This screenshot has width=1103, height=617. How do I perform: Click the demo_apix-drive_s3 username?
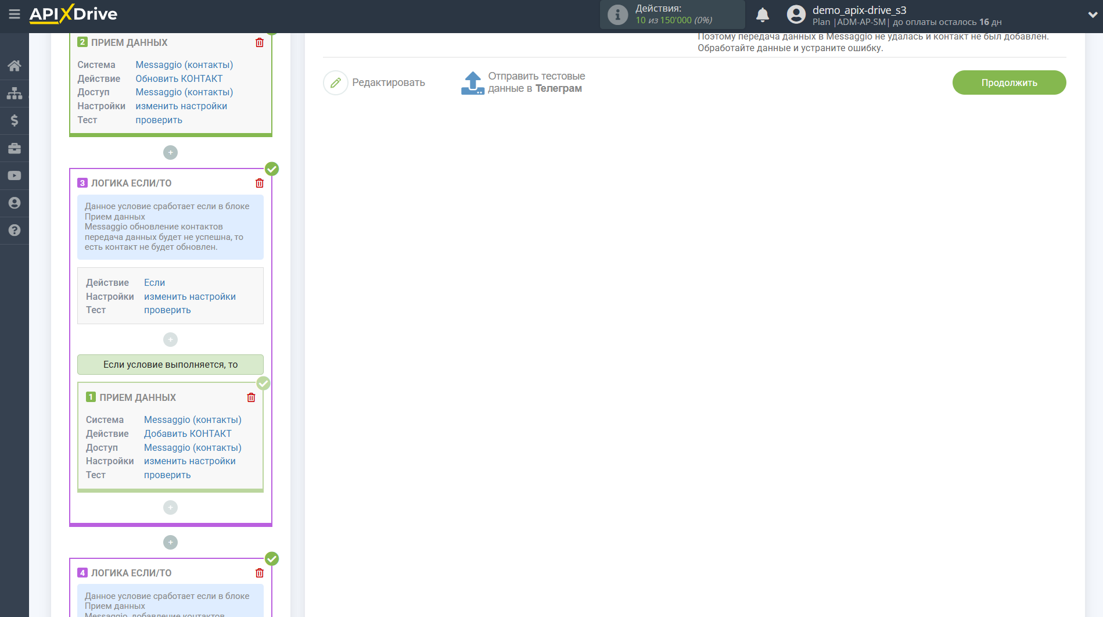tap(859, 10)
